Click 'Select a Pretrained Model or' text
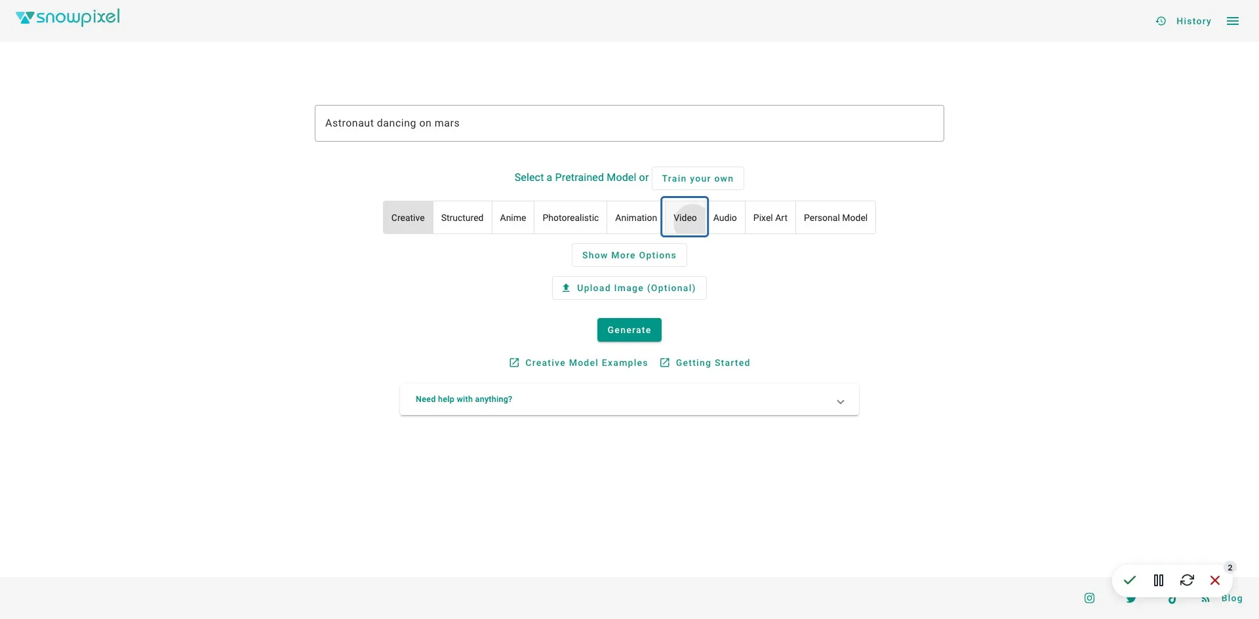1259x619 pixels. [x=581, y=178]
